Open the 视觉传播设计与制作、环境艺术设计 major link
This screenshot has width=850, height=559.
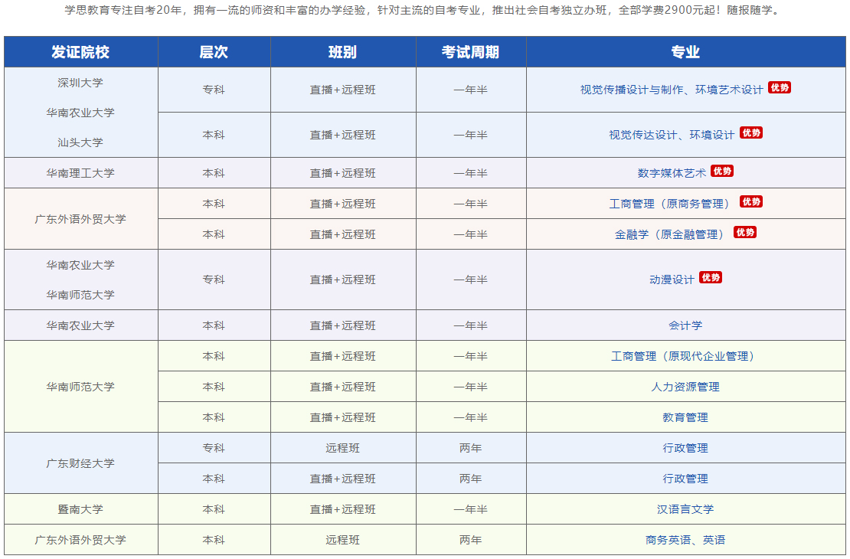click(672, 90)
